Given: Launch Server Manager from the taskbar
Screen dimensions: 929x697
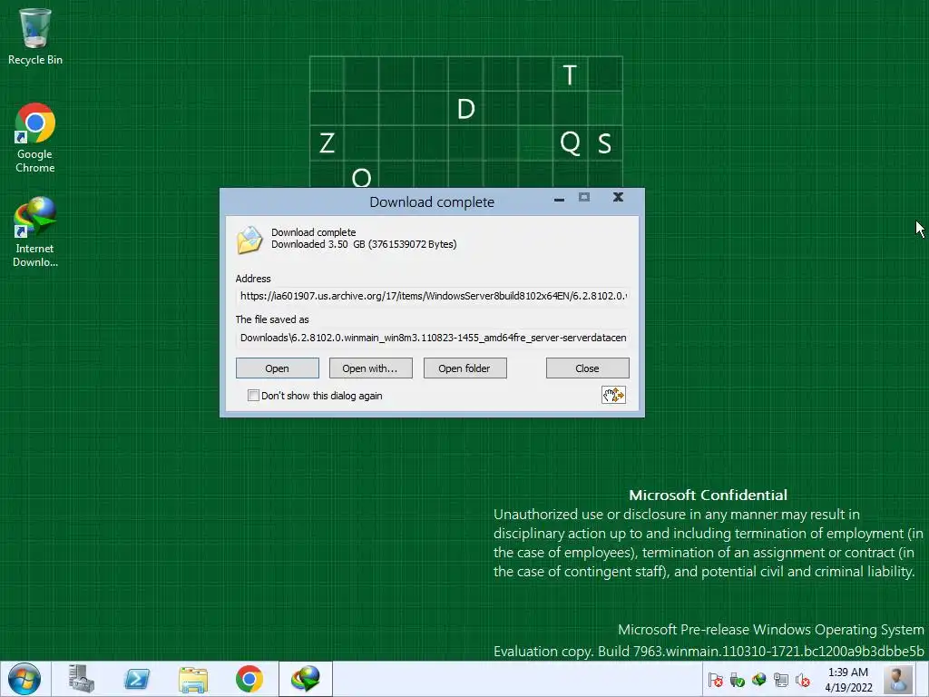Looking at the screenshot, I should click(x=81, y=679).
